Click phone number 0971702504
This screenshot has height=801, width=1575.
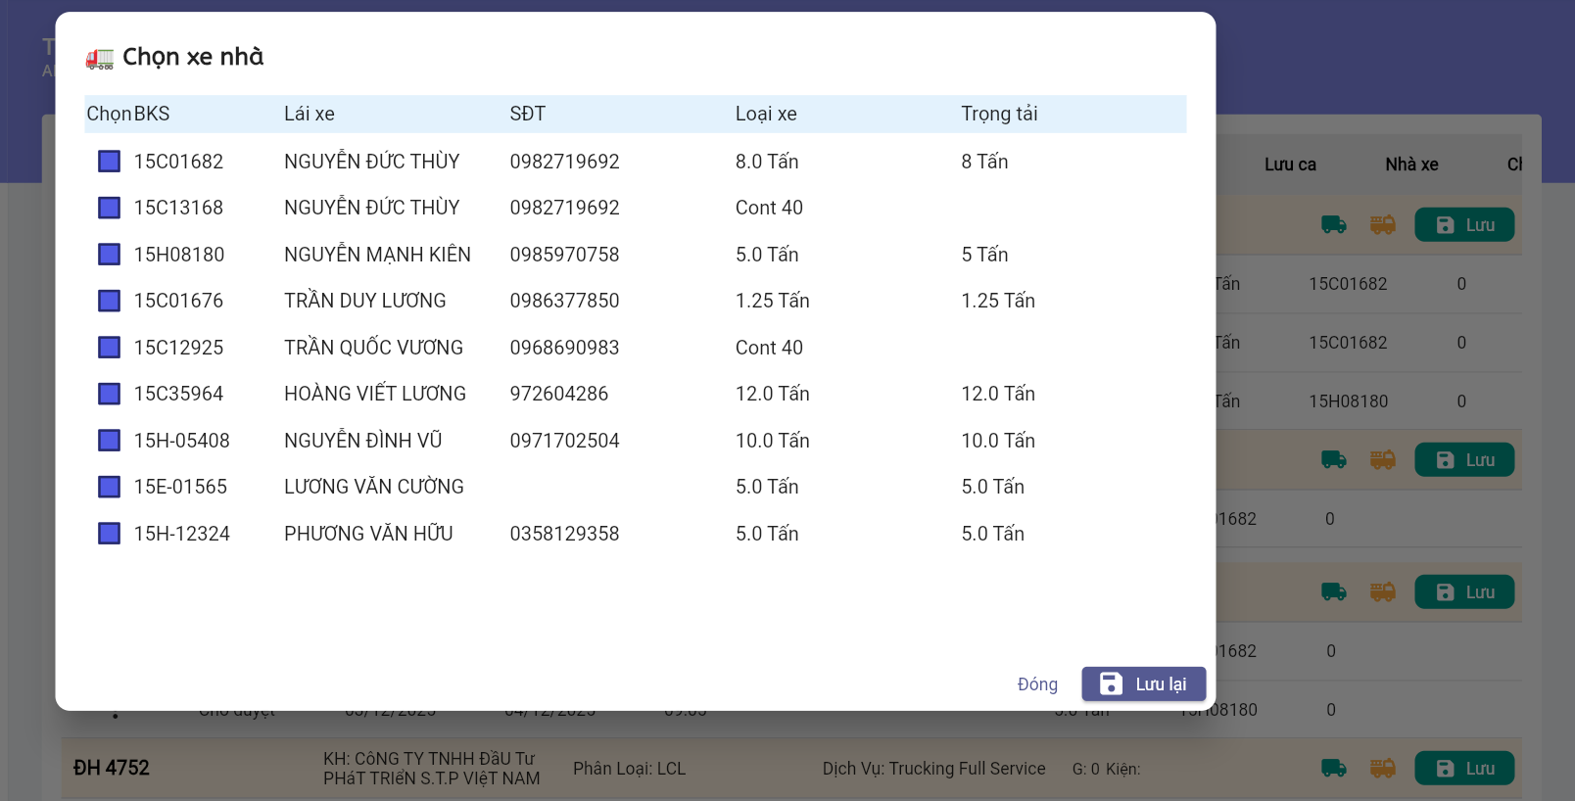click(564, 441)
